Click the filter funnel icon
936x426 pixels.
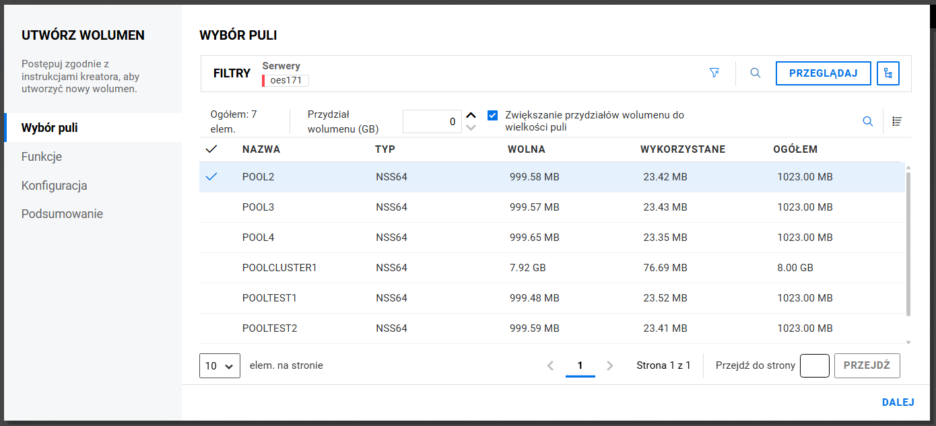[x=714, y=73]
